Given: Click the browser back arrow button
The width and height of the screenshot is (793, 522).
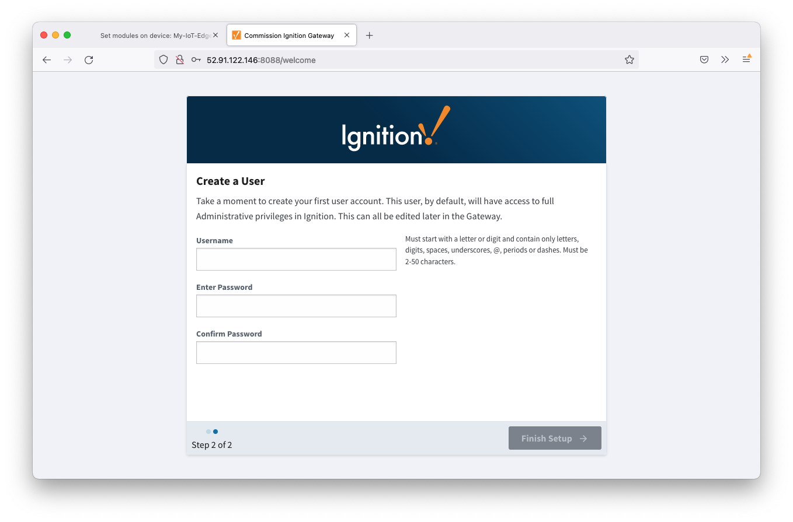Looking at the screenshot, I should pyautogui.click(x=47, y=59).
